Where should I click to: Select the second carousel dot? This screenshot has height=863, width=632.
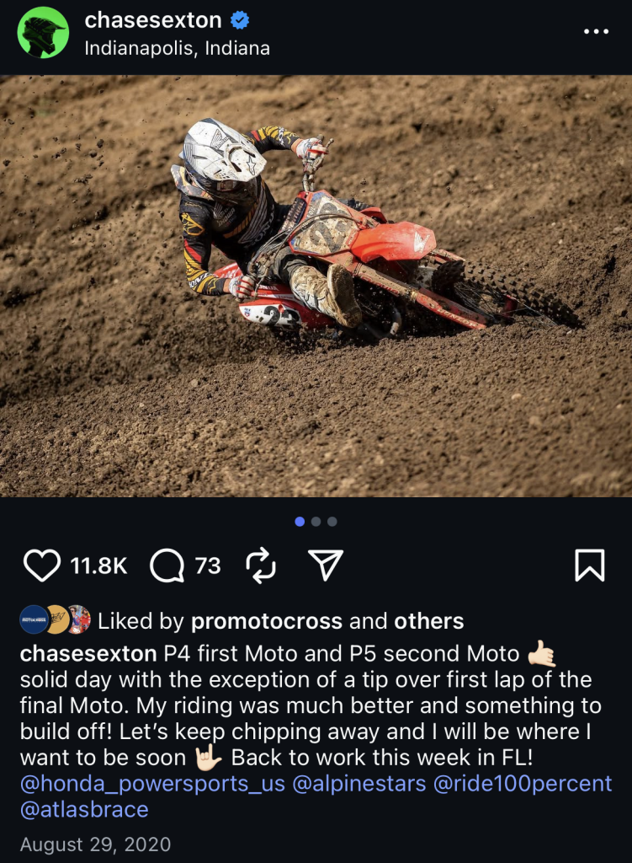pyautogui.click(x=316, y=521)
